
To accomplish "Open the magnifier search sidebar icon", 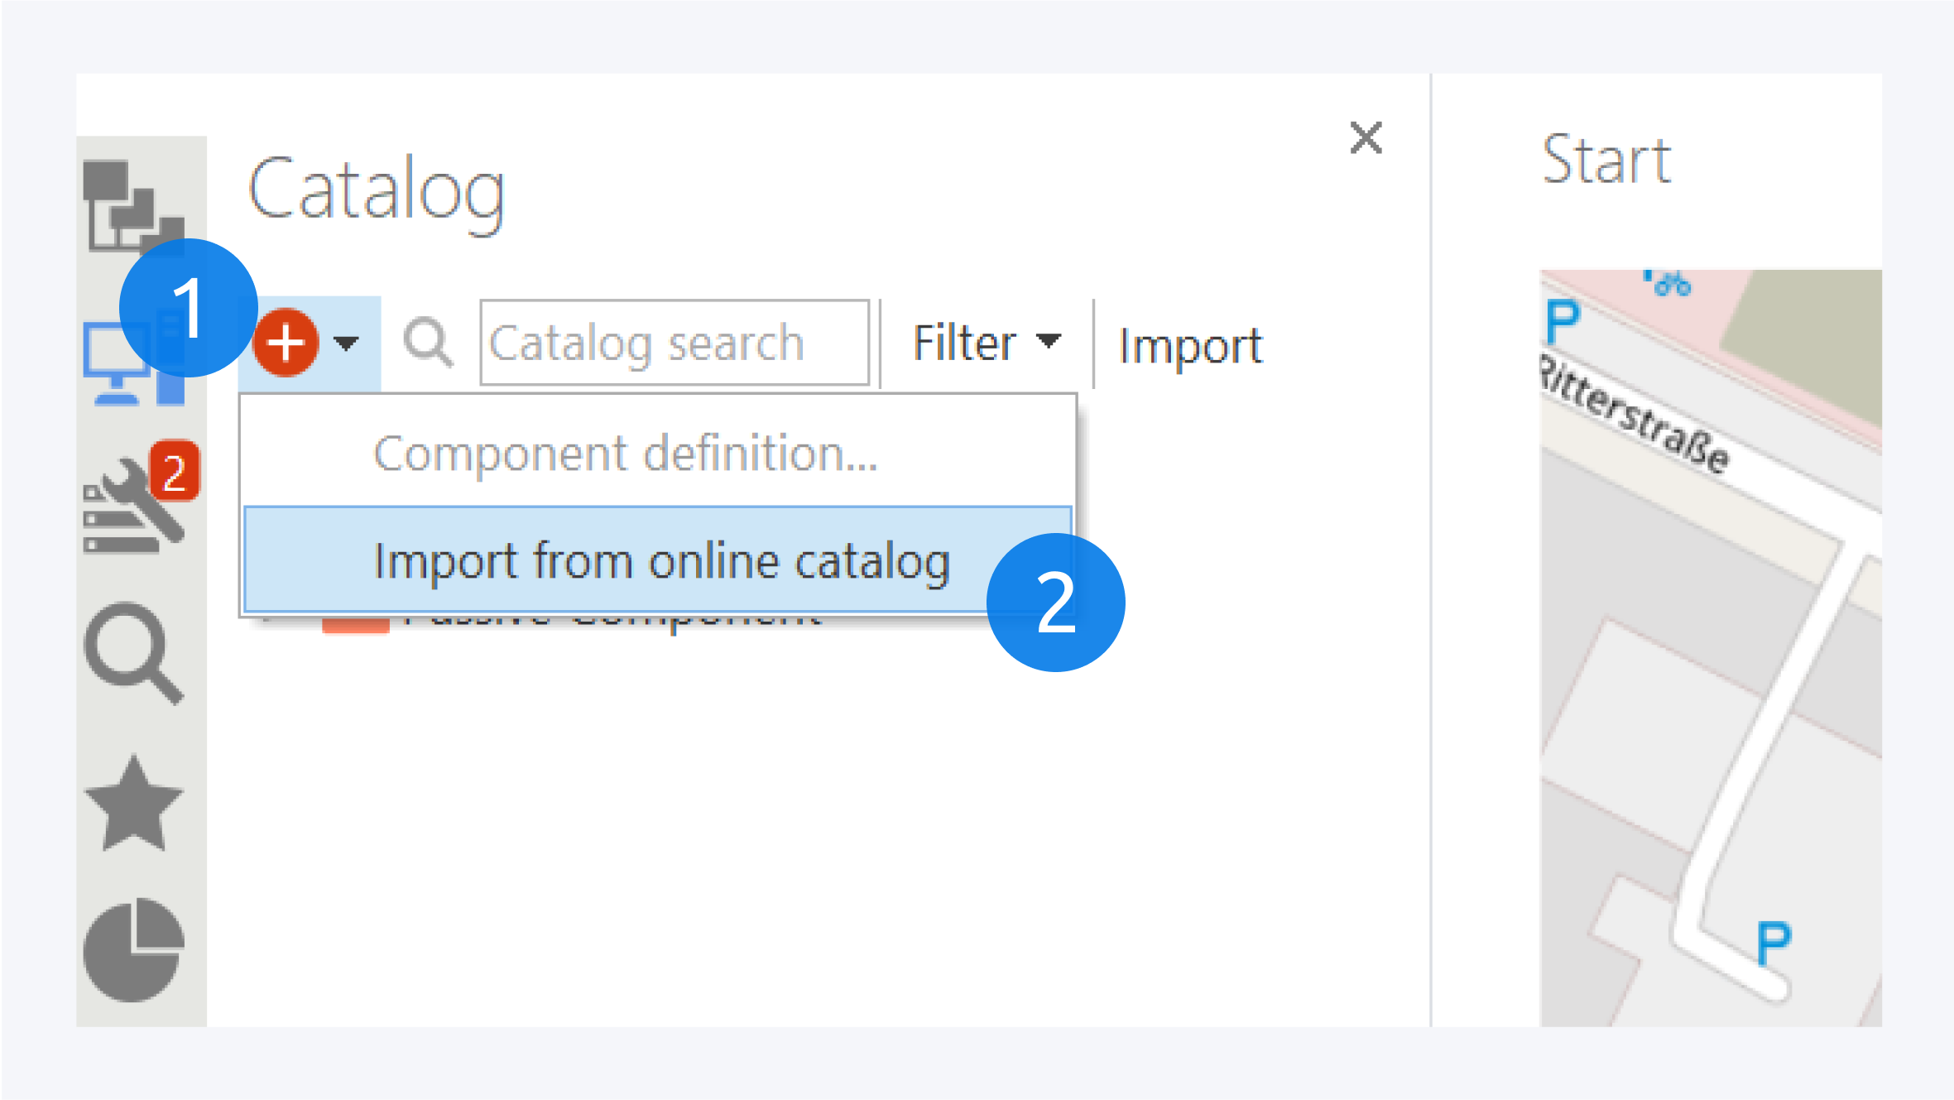I will (133, 653).
